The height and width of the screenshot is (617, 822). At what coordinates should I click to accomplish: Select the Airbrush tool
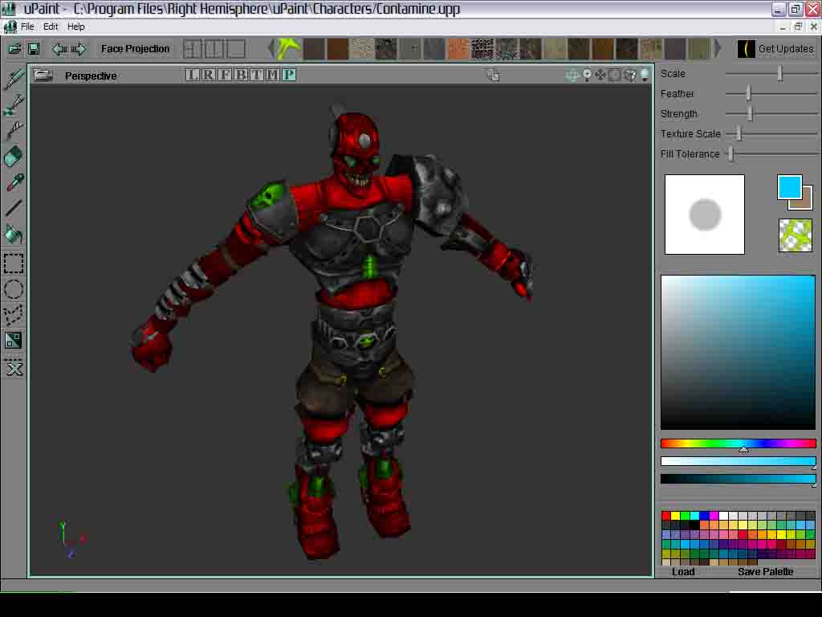(x=12, y=104)
